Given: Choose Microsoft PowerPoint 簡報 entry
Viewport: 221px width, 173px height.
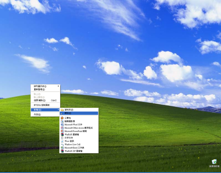Looking at the screenshot, I should click(x=79, y=131).
